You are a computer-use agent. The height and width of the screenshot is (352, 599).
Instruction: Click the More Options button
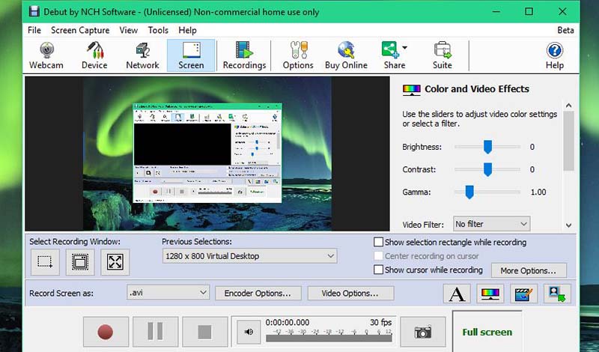point(529,270)
